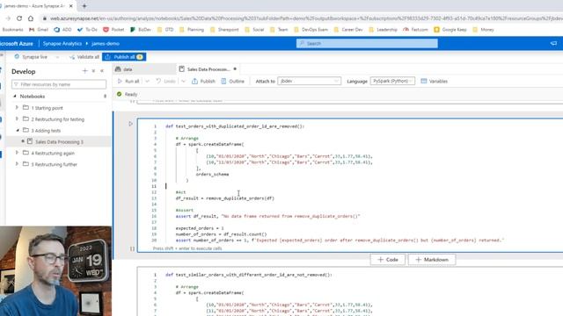The height and width of the screenshot is (316, 563).
Task: Click Run all in the notebook toolbar
Action: (128, 82)
